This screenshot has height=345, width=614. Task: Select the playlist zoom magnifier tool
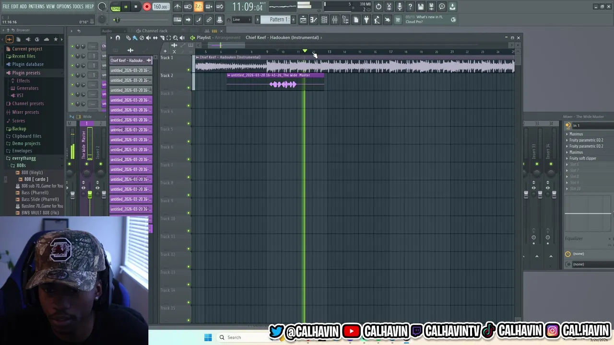(175, 38)
